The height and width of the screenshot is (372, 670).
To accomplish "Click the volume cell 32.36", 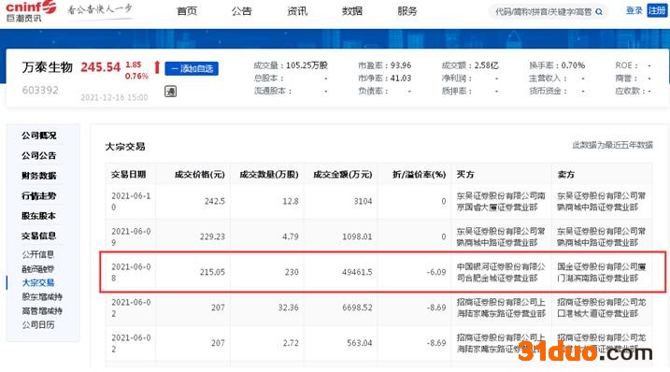I will 289,308.
